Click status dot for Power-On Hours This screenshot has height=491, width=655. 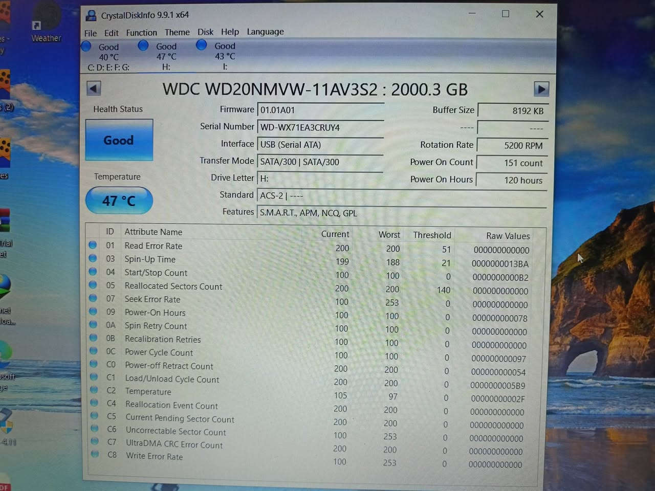(93, 311)
